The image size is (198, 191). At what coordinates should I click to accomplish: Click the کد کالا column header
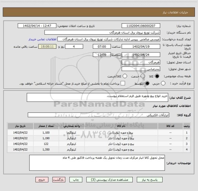tap(170, 126)
